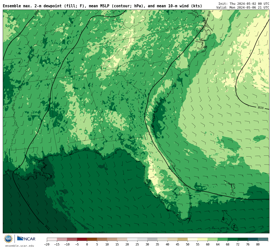This screenshot has height=249, width=272.
Task: Click the 10 colorbar tick label
Action: pyautogui.click(x=107, y=244)
